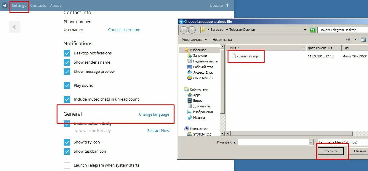This screenshot has height=171, width=368.
Task: Select the Изображения library in the sidebar
Action: point(203,112)
